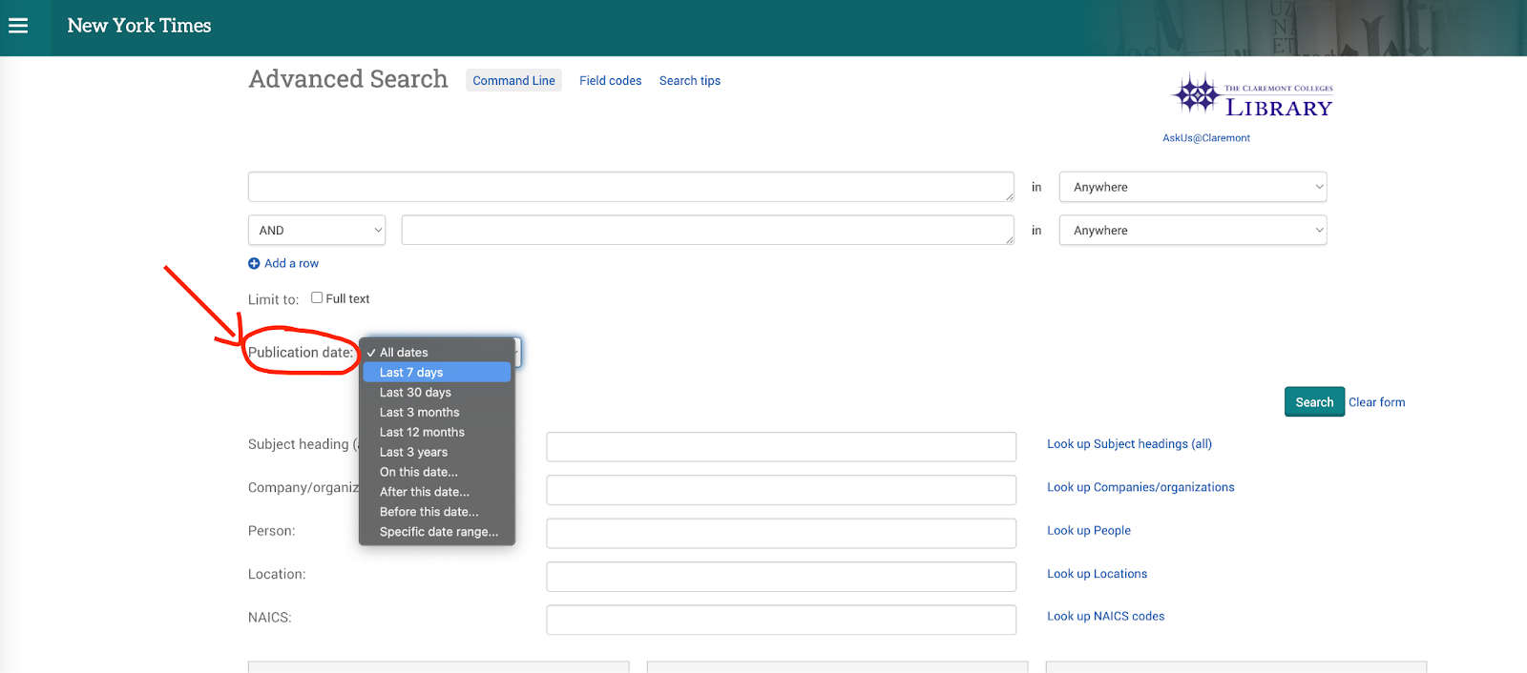Expand the AND operator dropdown
This screenshot has width=1527, height=673.
coord(317,230)
